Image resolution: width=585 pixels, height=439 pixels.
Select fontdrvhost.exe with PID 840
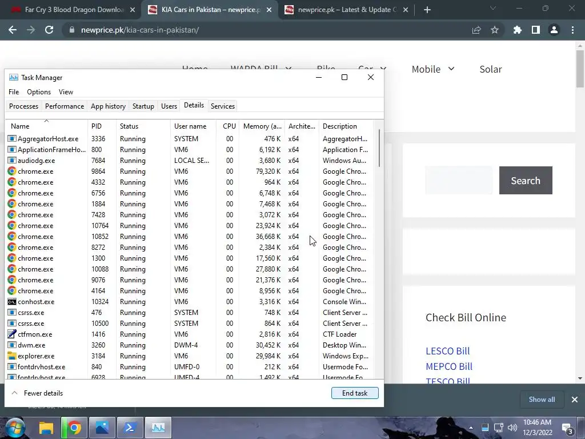(x=190, y=367)
